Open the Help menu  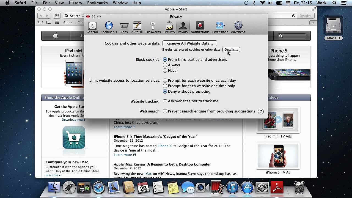pos(137,3)
